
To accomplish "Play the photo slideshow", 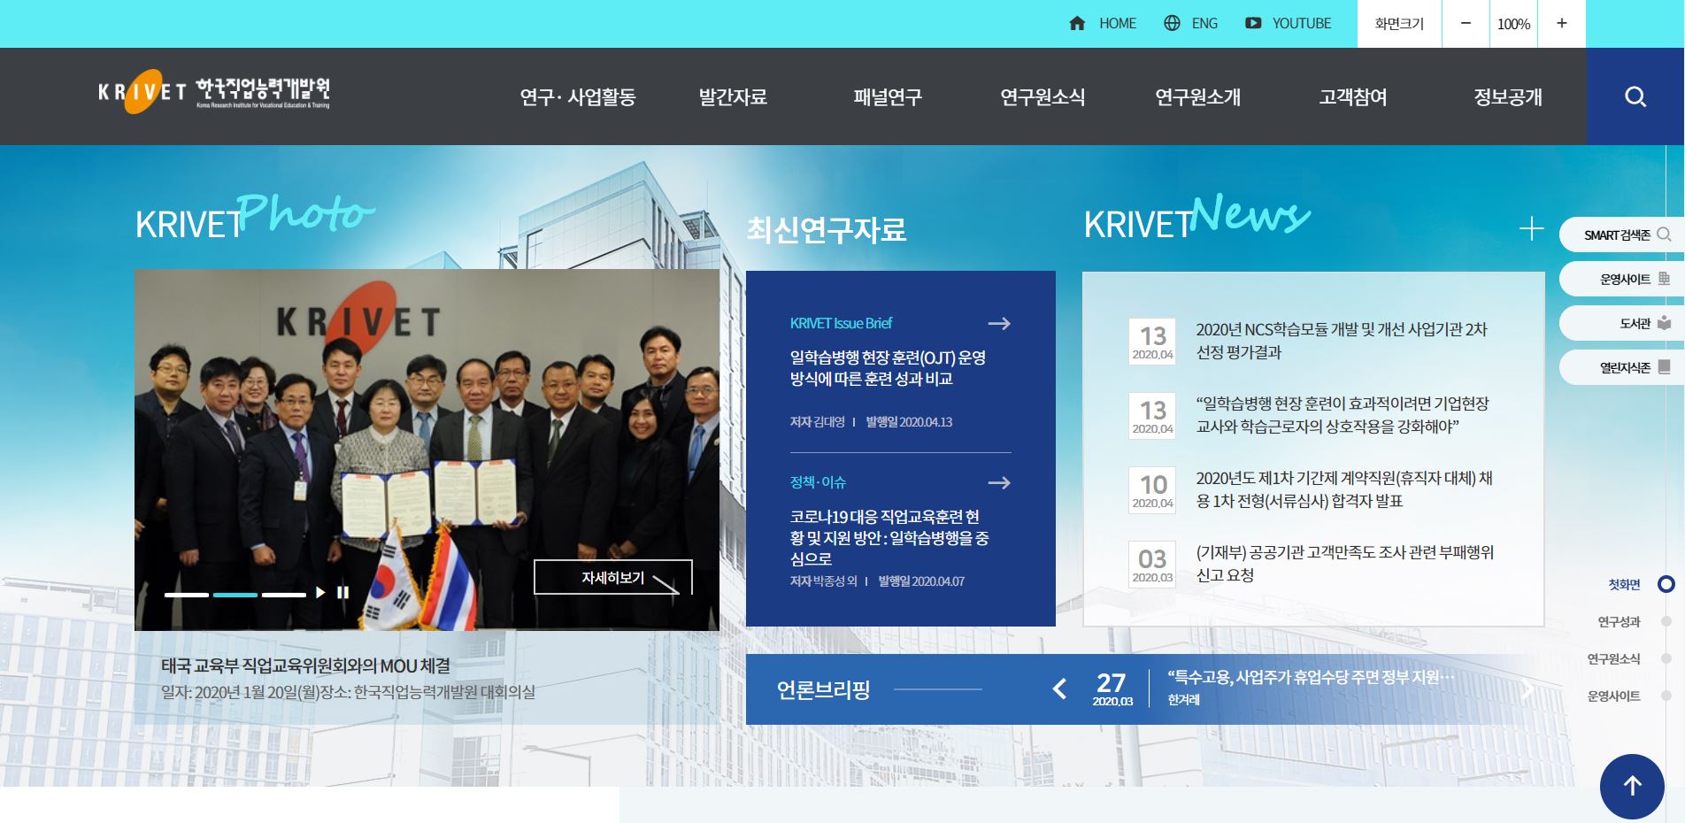I will click(320, 593).
